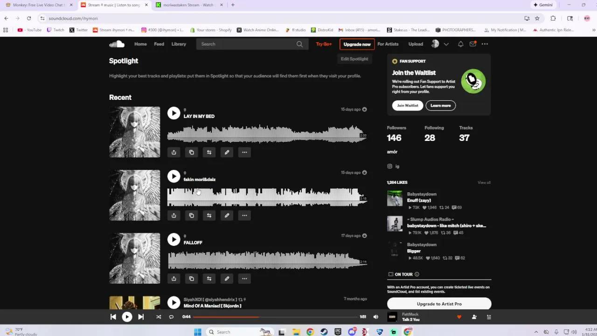Screen dimensions: 597x336
Task: Switch to the Library tab
Action: [179, 44]
